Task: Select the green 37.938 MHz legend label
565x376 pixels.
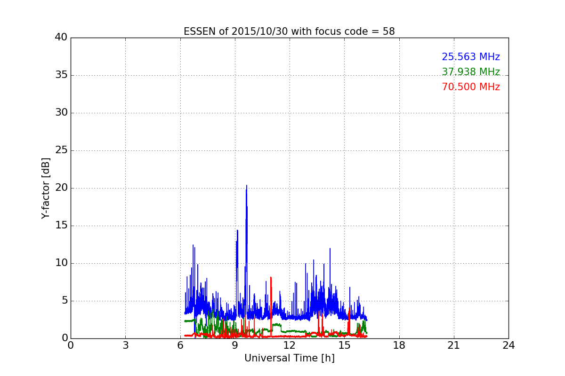Action: (x=471, y=72)
